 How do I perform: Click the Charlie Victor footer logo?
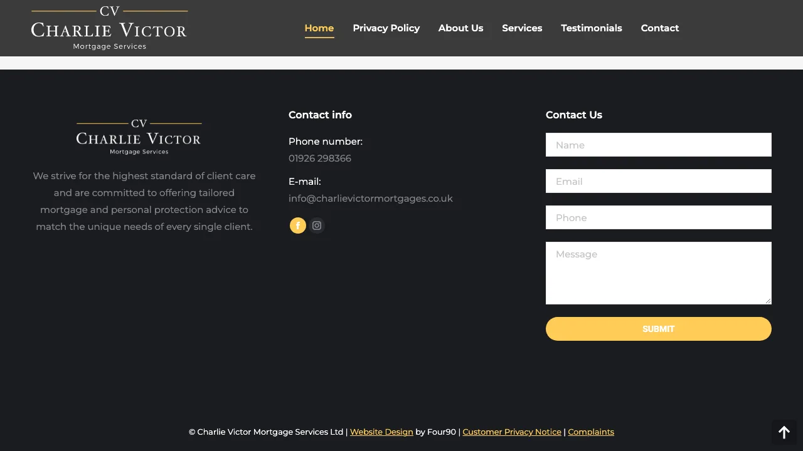[138, 135]
